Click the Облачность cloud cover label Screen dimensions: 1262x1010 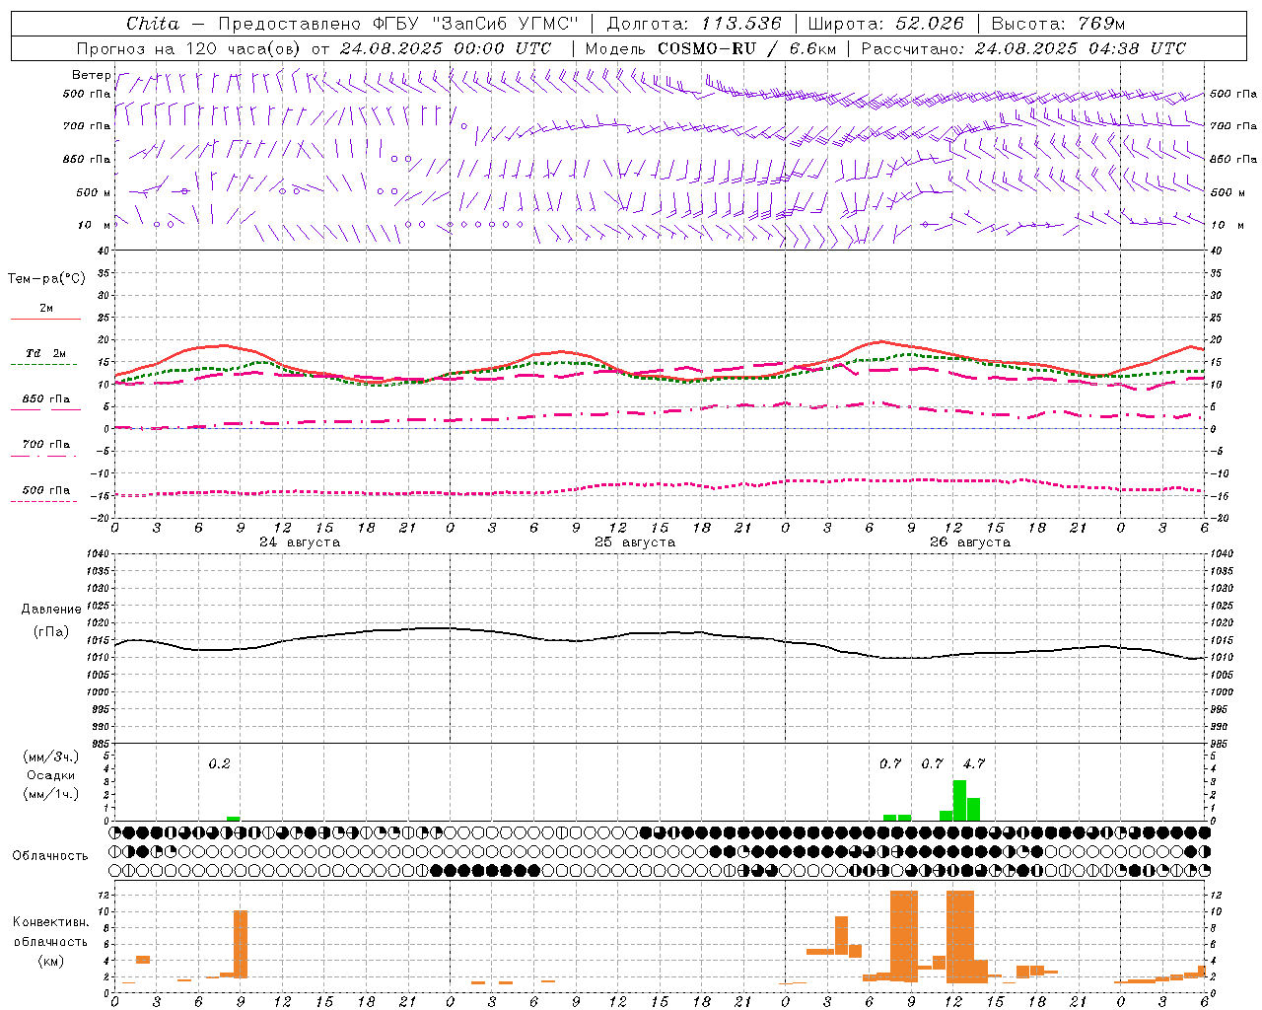[x=50, y=855]
